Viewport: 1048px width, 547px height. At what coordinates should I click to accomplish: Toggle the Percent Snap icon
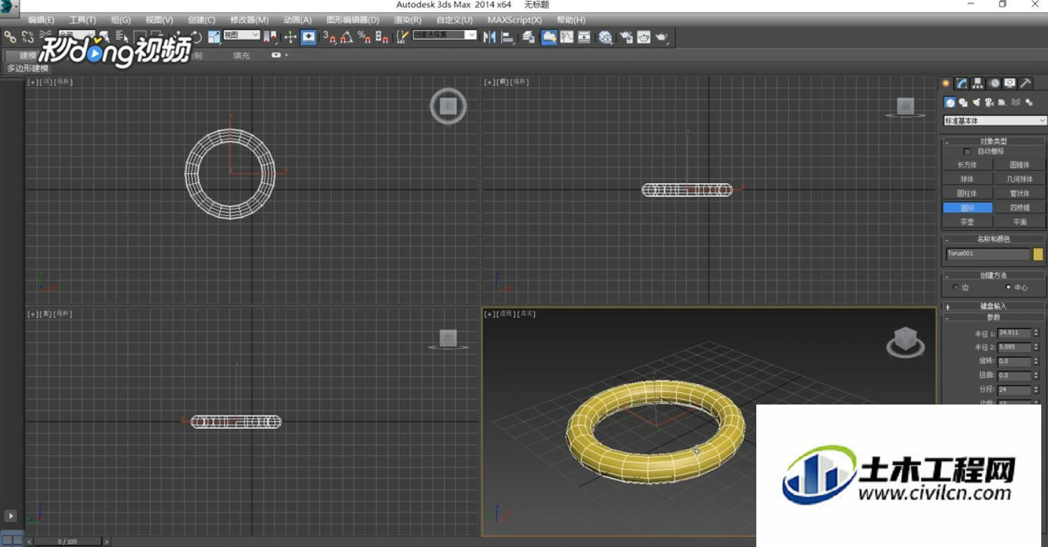point(364,37)
